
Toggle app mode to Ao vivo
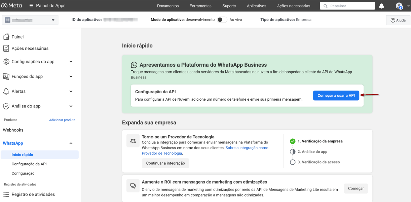222,20
